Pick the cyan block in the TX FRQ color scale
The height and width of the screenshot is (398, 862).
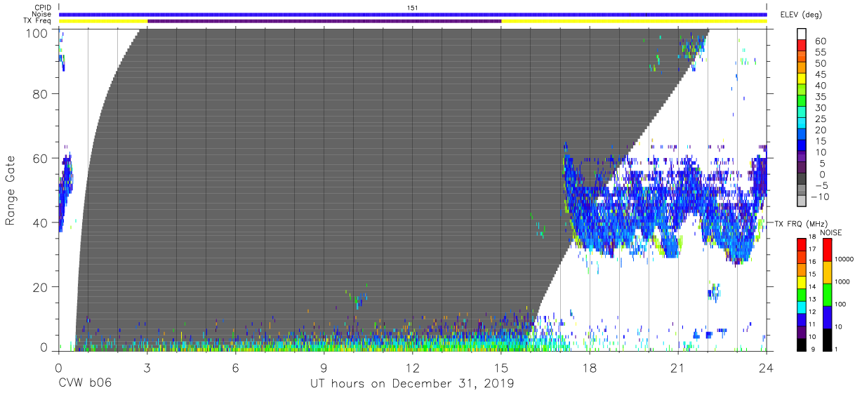802,307
